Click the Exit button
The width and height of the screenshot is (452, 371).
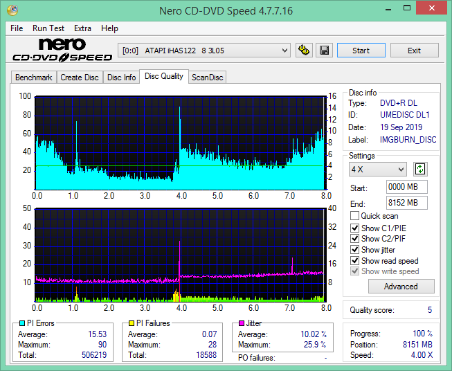tap(414, 51)
